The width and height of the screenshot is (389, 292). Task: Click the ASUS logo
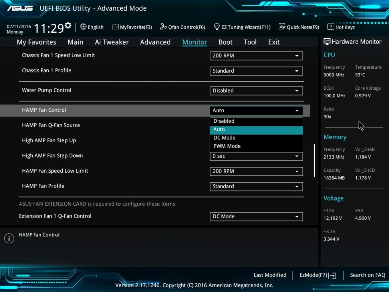click(20, 8)
